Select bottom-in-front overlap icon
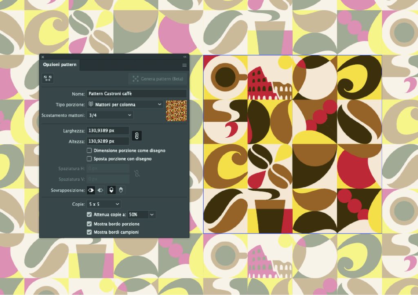Image resolution: width=418 pixels, height=295 pixels. pos(121,190)
